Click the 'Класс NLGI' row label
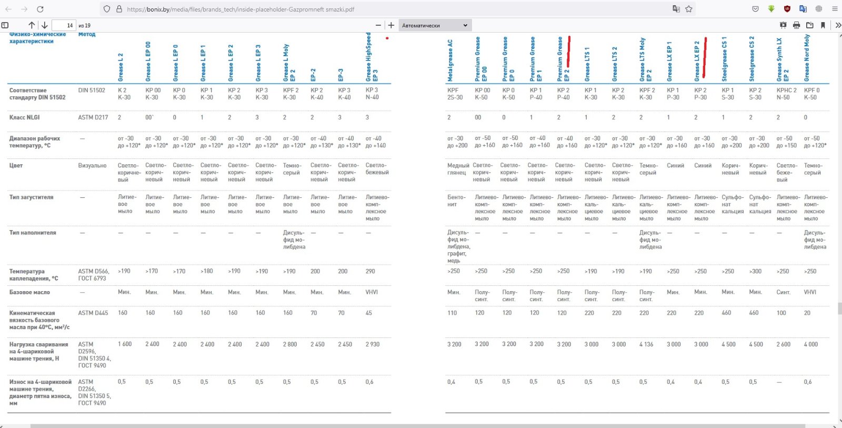 point(24,117)
